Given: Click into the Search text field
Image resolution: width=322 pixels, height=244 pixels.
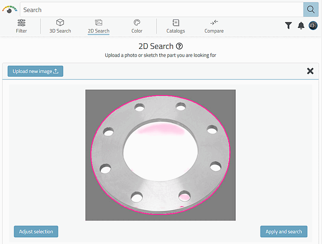Looking at the screenshot, I should (x=161, y=9).
